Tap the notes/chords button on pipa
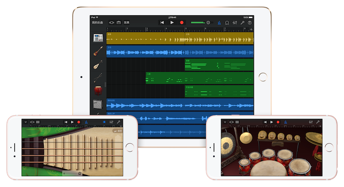The width and height of the screenshot is (344, 187). coord(118,131)
